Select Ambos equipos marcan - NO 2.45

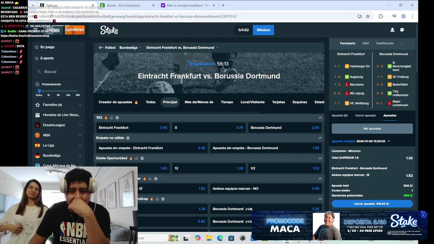(x=265, y=188)
